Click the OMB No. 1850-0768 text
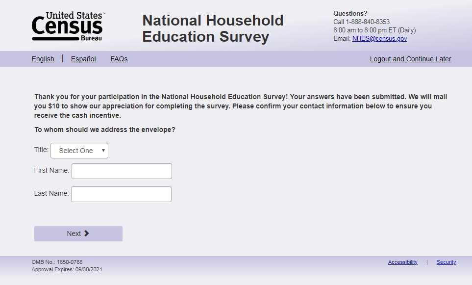 (x=57, y=262)
